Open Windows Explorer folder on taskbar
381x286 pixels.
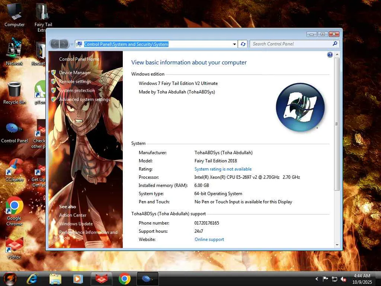click(x=55, y=279)
